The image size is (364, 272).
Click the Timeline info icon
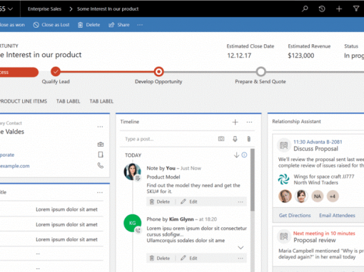tap(244, 155)
